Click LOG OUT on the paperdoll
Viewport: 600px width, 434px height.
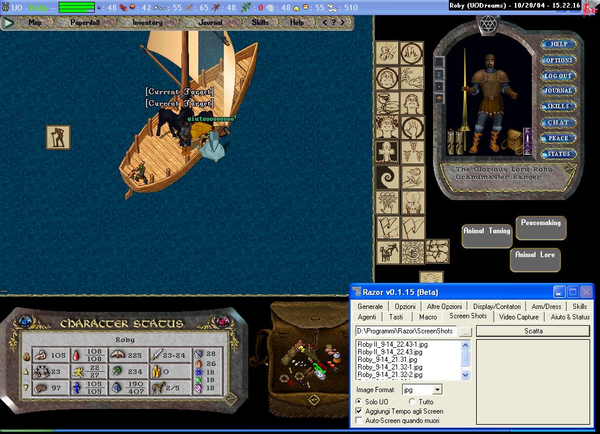[x=558, y=76]
